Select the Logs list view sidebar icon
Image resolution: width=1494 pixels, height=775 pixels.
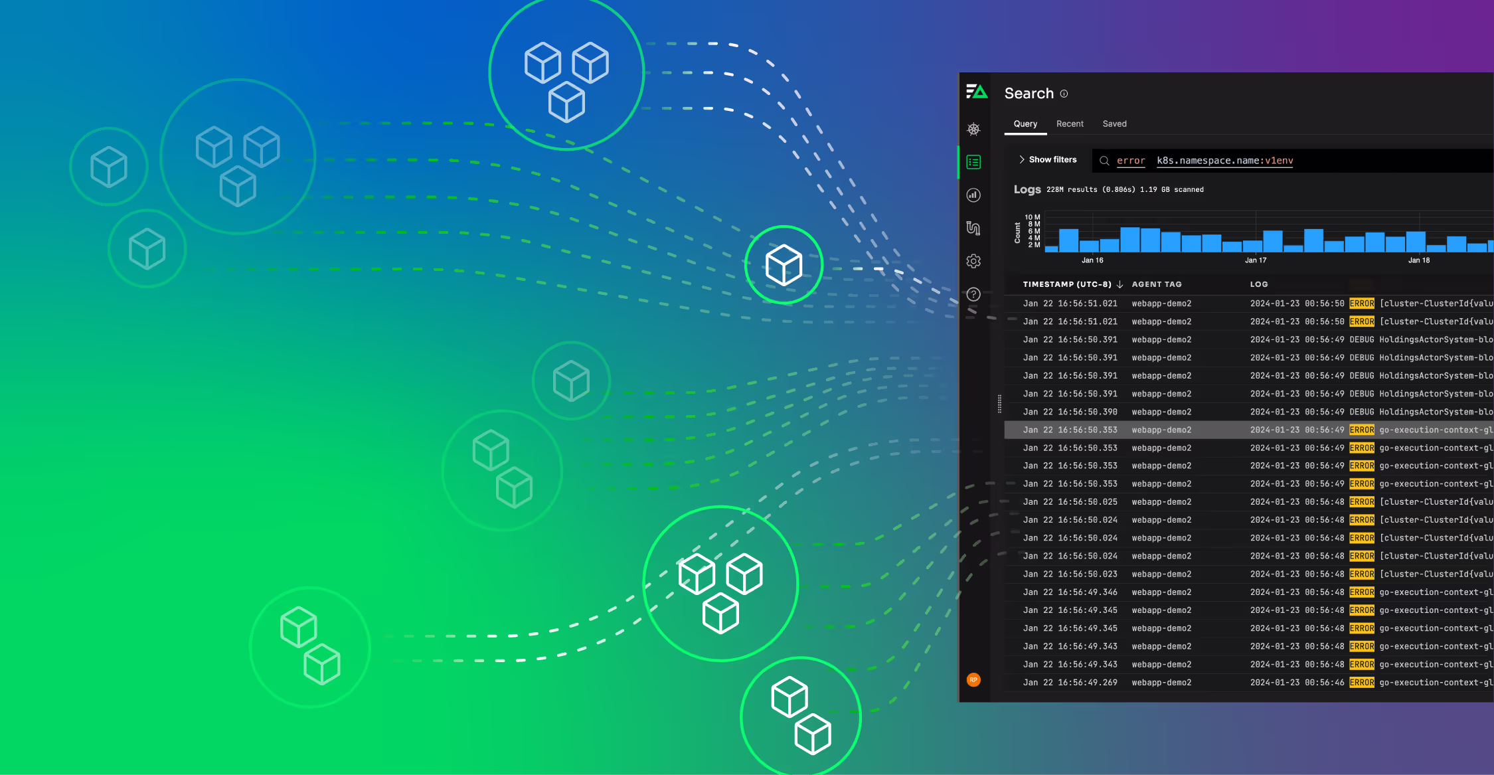[973, 161]
